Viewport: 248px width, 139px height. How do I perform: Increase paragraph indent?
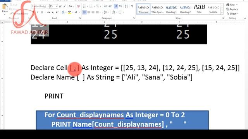pos(110,6)
